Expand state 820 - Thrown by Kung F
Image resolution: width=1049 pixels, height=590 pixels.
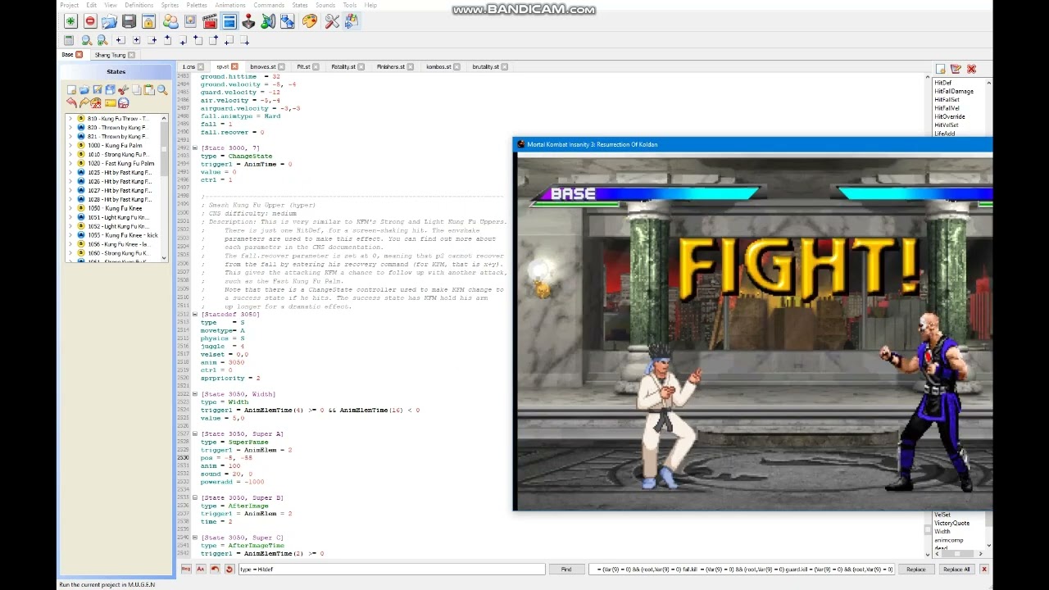click(71, 127)
